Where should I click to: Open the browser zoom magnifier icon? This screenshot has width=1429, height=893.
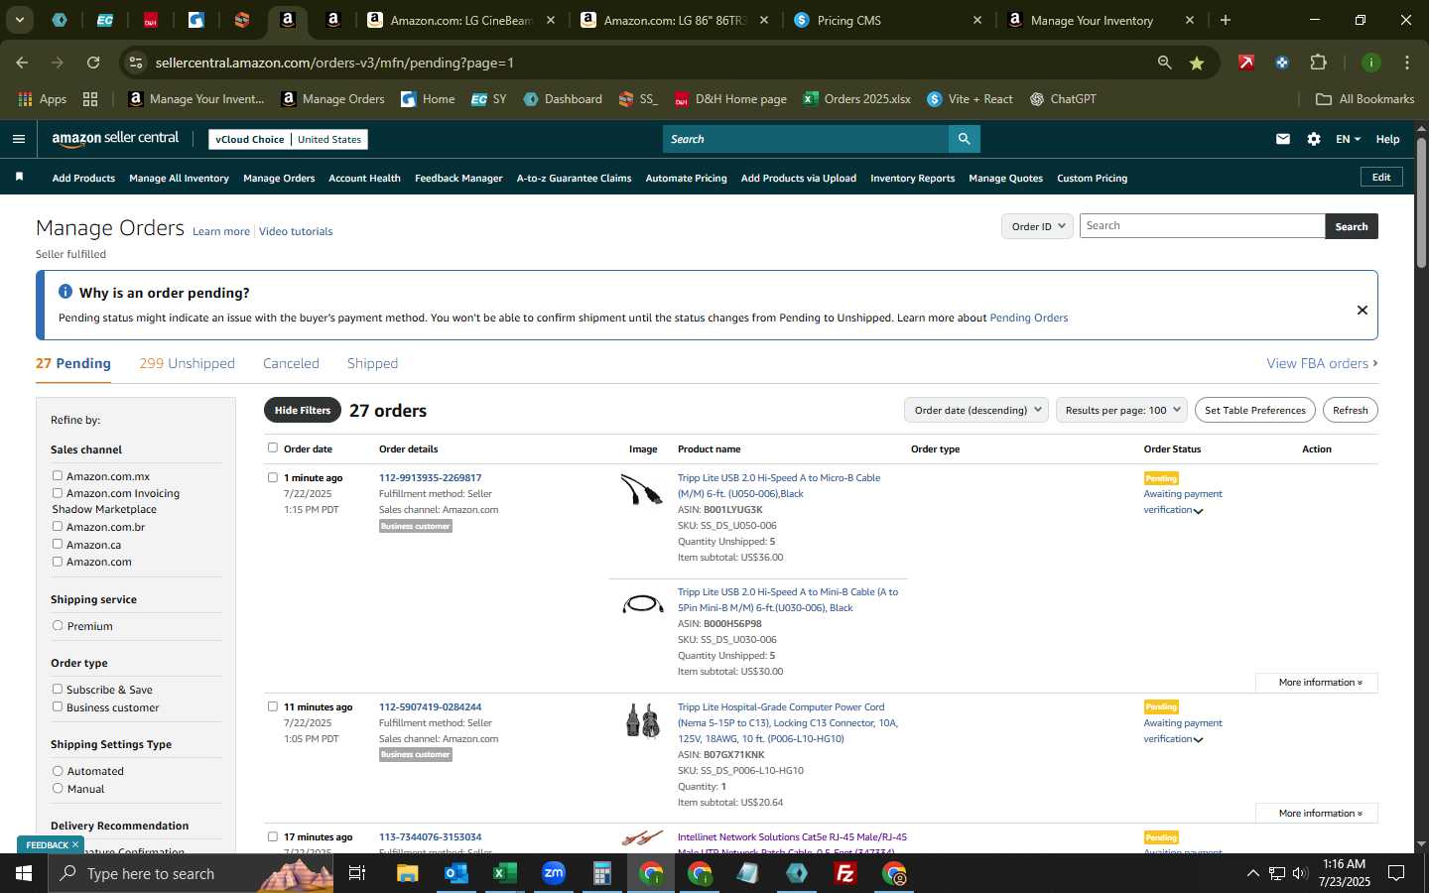pos(1165,63)
